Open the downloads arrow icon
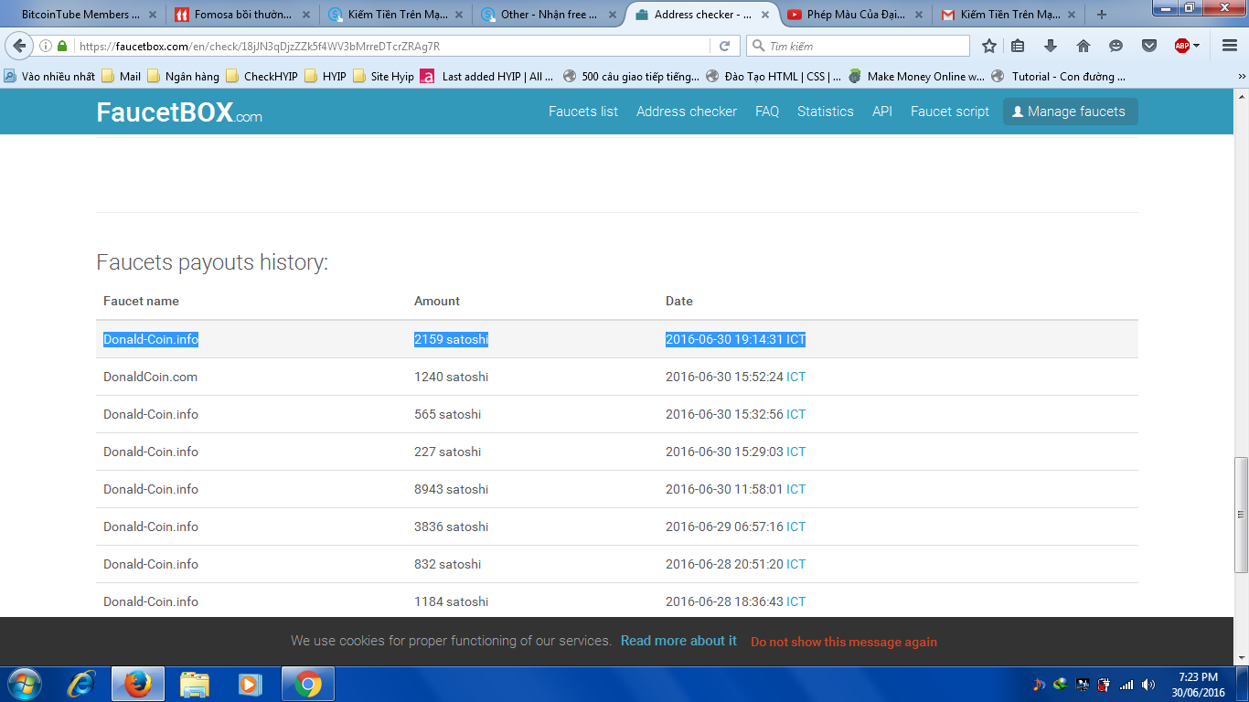This screenshot has height=702, width=1249. [1051, 46]
